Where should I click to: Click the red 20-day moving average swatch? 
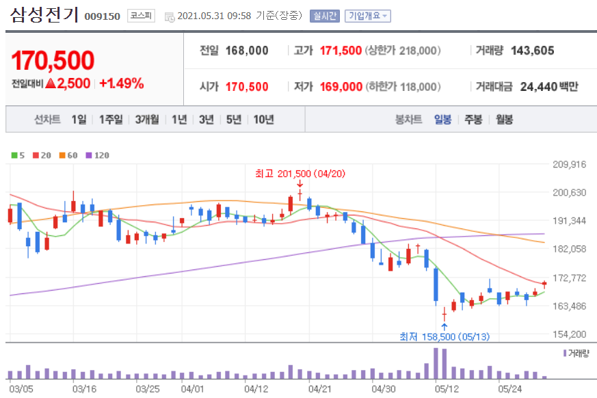(x=36, y=155)
